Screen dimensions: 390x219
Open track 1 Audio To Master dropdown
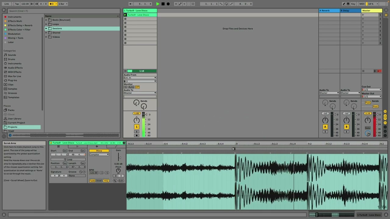[140, 93]
